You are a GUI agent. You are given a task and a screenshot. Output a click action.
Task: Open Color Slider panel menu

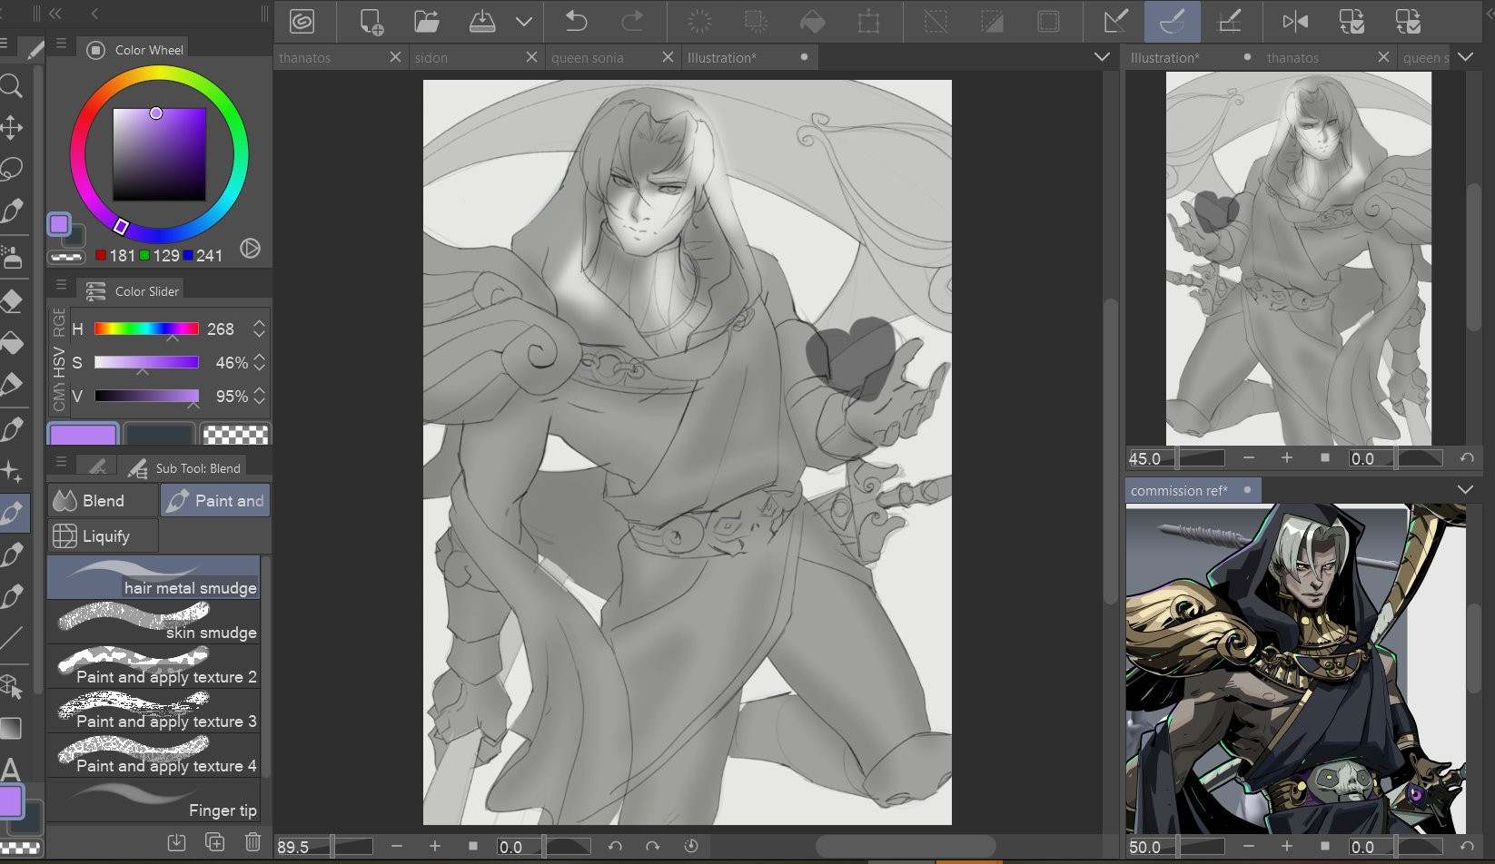61,285
